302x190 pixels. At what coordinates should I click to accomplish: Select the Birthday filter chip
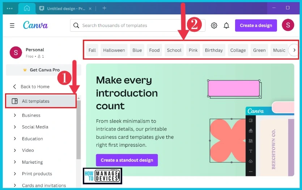pos(214,50)
